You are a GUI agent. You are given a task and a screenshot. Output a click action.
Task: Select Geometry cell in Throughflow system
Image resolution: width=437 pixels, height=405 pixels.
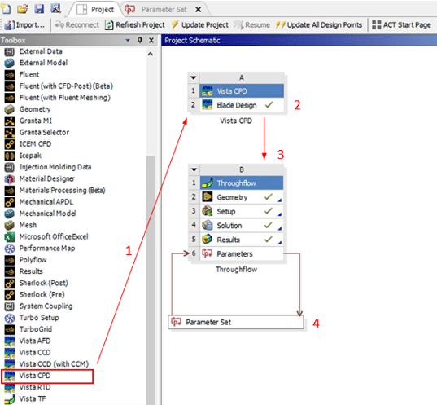point(242,197)
